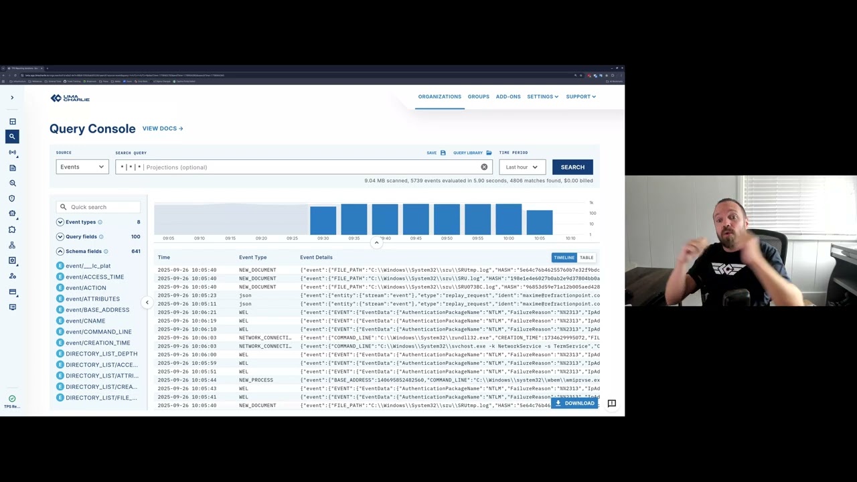Switch to Table view
The width and height of the screenshot is (857, 482).
tap(587, 258)
